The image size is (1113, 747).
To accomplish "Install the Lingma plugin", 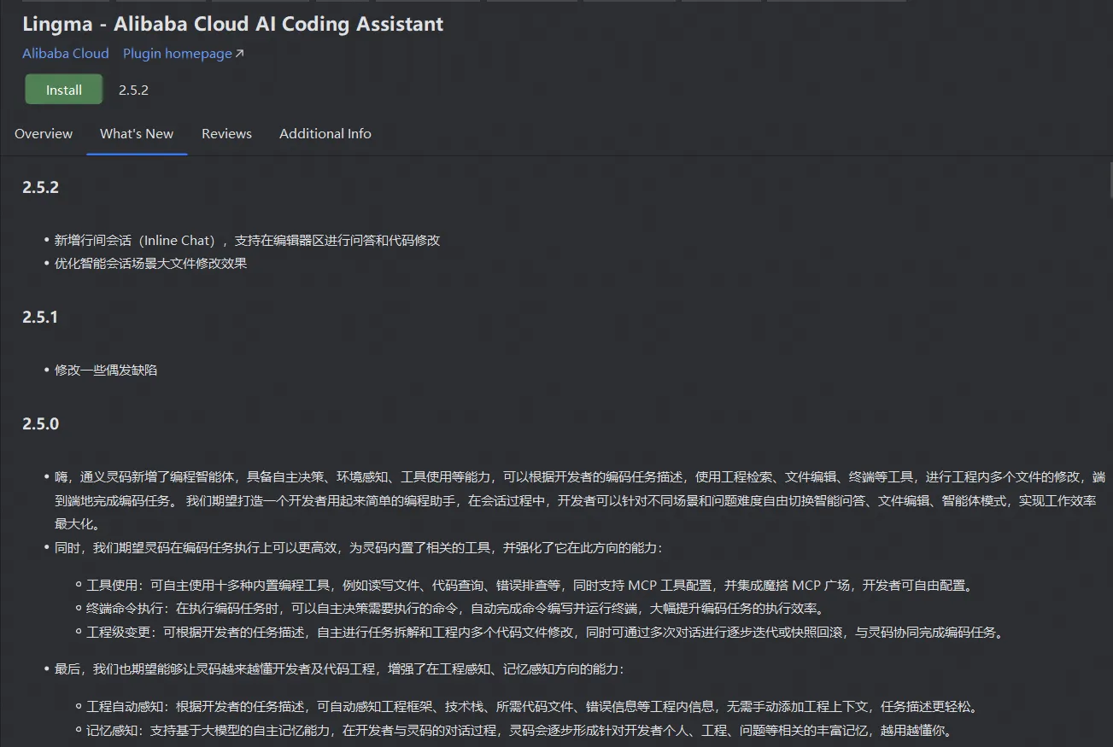I will 64,90.
